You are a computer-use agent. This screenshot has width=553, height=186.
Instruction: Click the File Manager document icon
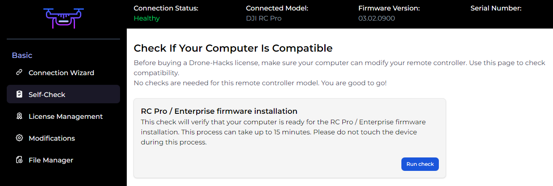(19, 160)
